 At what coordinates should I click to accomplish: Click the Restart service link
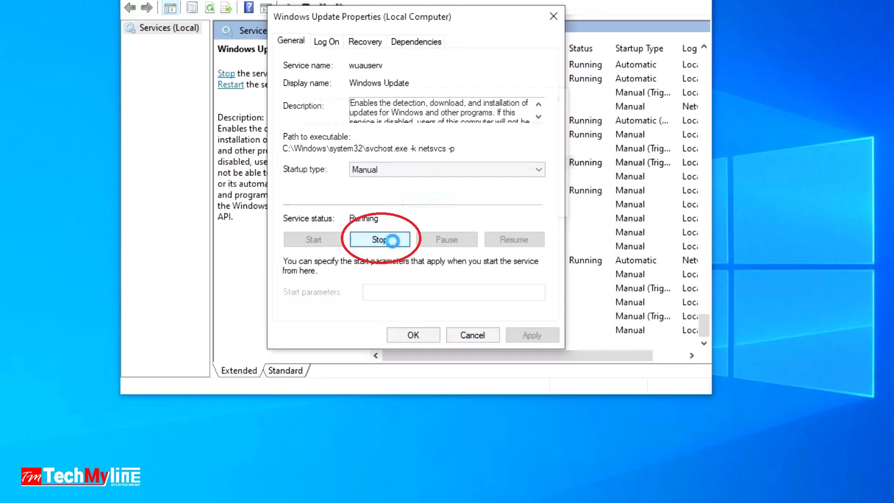230,85
